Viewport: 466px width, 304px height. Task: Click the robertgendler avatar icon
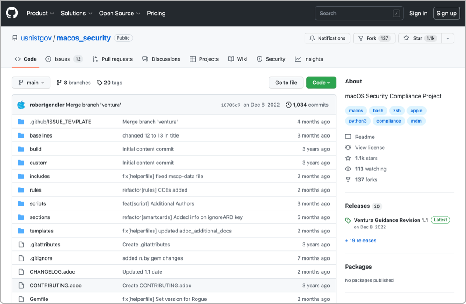21,105
